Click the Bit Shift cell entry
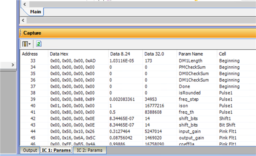This screenshot has height=156, width=256. click(x=227, y=125)
